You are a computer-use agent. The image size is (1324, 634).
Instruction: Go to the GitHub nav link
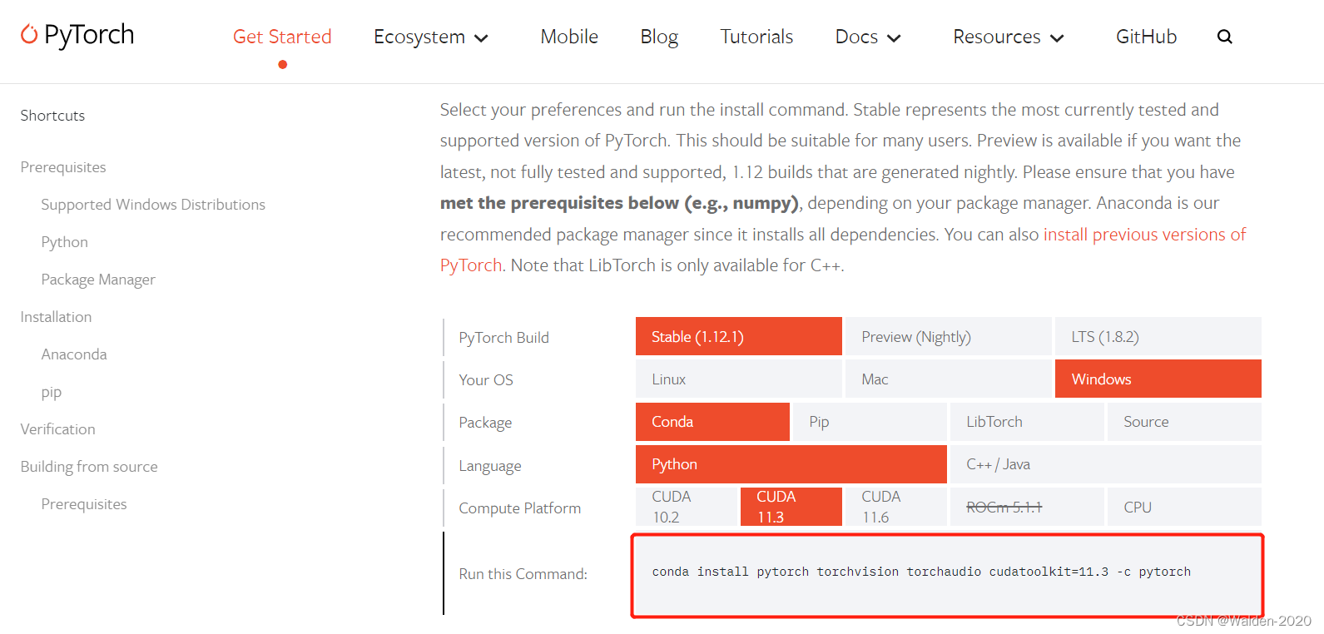click(1146, 37)
